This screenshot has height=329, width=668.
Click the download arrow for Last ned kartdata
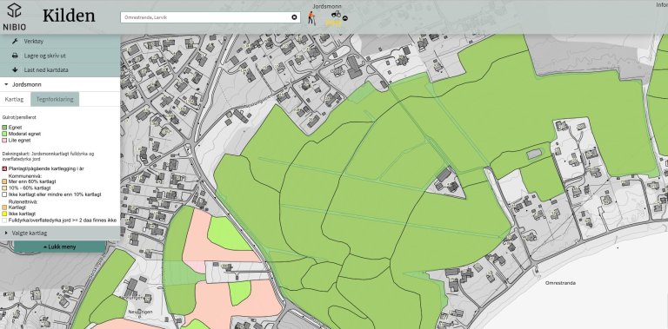click(15, 69)
